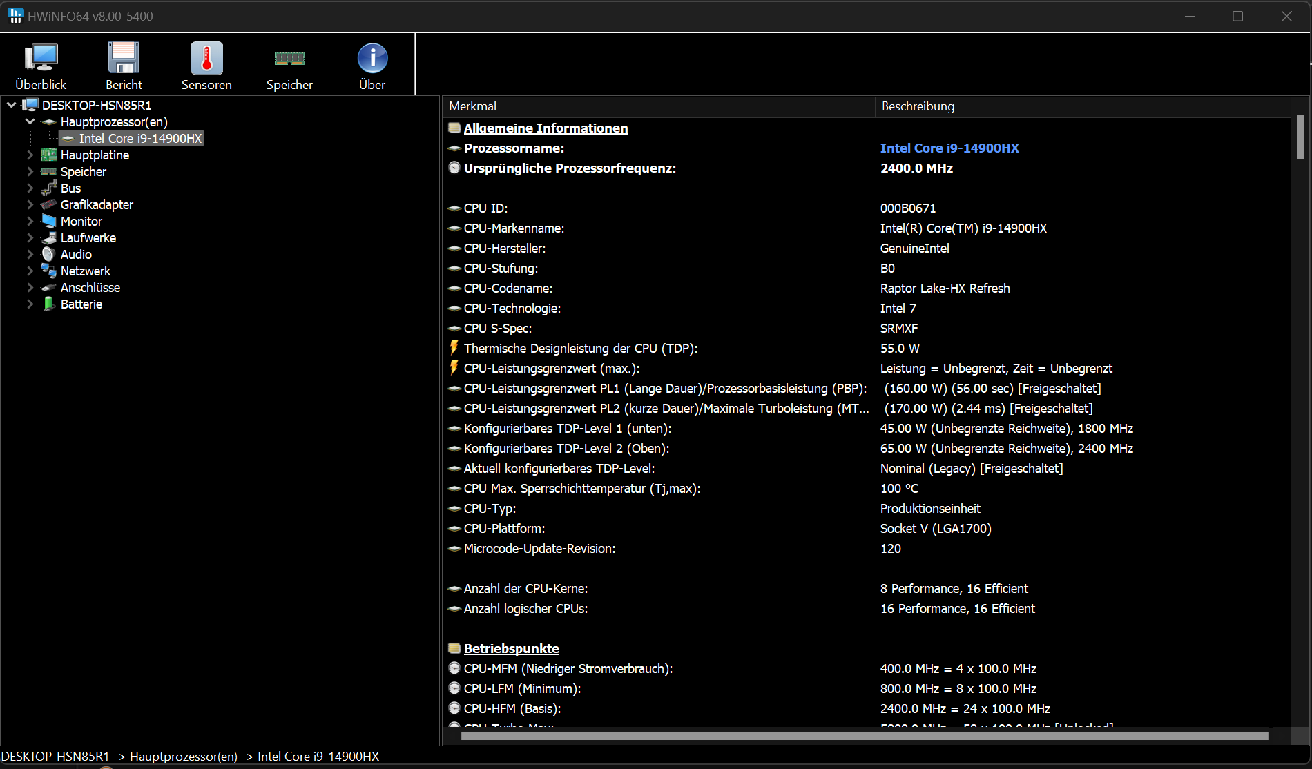Click the Bus tree icon
This screenshot has height=769, width=1312.
pyautogui.click(x=48, y=188)
